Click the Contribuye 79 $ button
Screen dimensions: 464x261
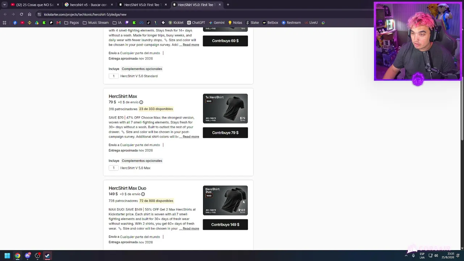tap(225, 133)
